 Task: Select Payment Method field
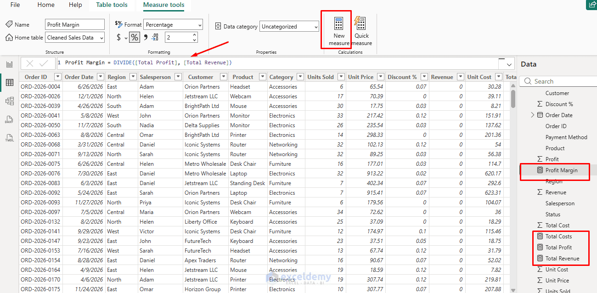click(x=566, y=137)
